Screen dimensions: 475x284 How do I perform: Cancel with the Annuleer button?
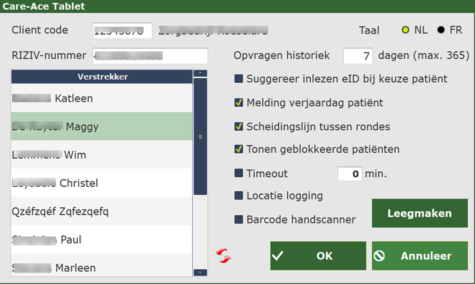tap(420, 256)
